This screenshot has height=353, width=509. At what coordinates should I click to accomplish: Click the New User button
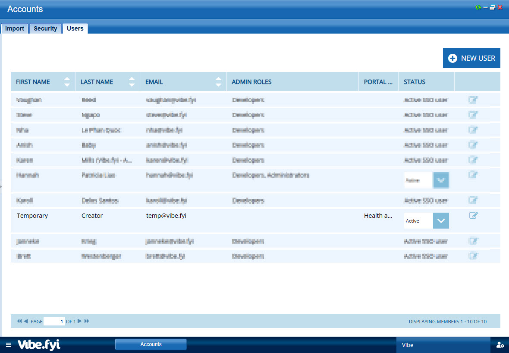[471, 58]
